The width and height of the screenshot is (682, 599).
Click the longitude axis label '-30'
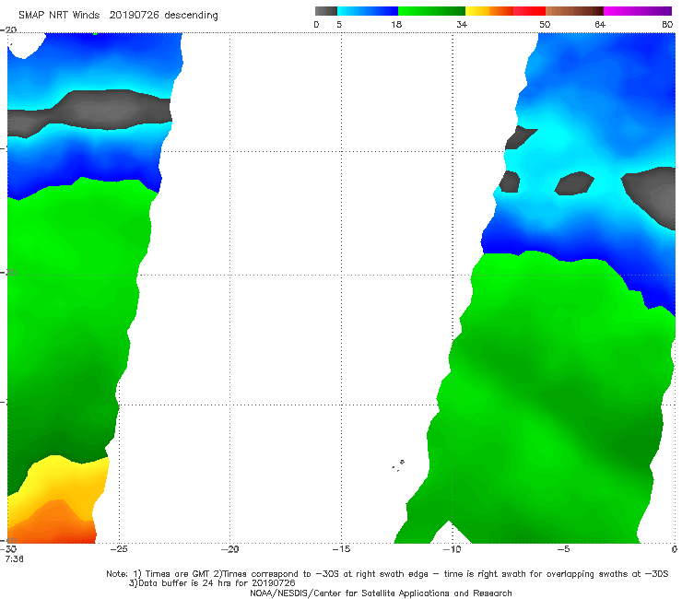click(9, 549)
